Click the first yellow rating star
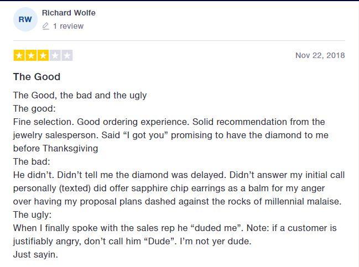Image resolution: width=359 pixels, height=267 pixels. coord(19,55)
